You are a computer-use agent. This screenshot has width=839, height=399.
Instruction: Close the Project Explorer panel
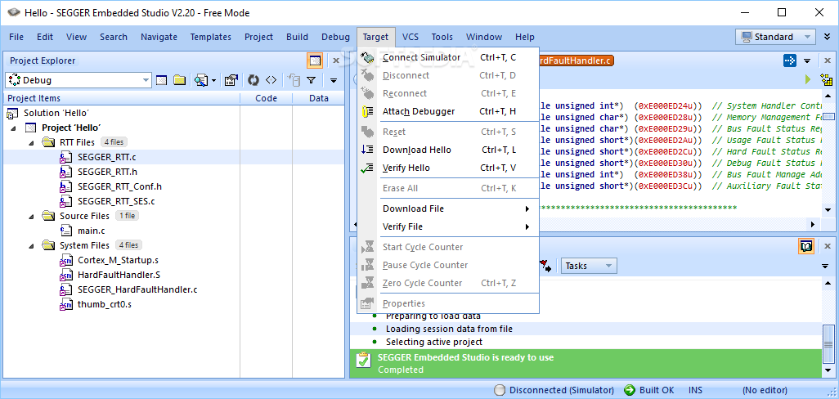336,61
